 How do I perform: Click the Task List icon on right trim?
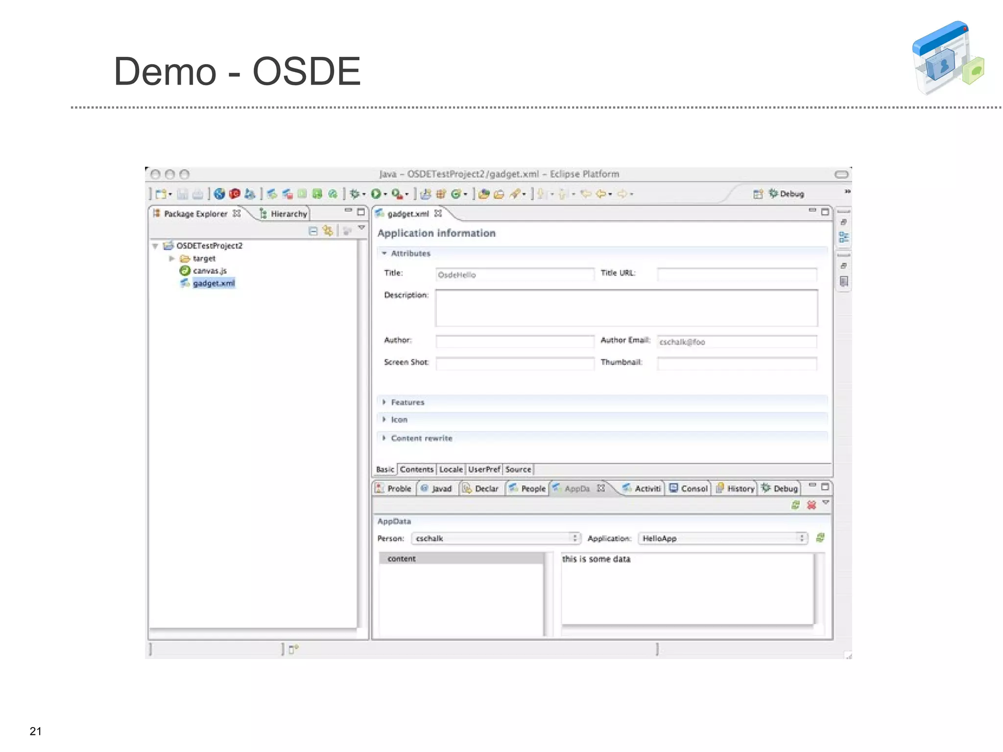tap(843, 282)
